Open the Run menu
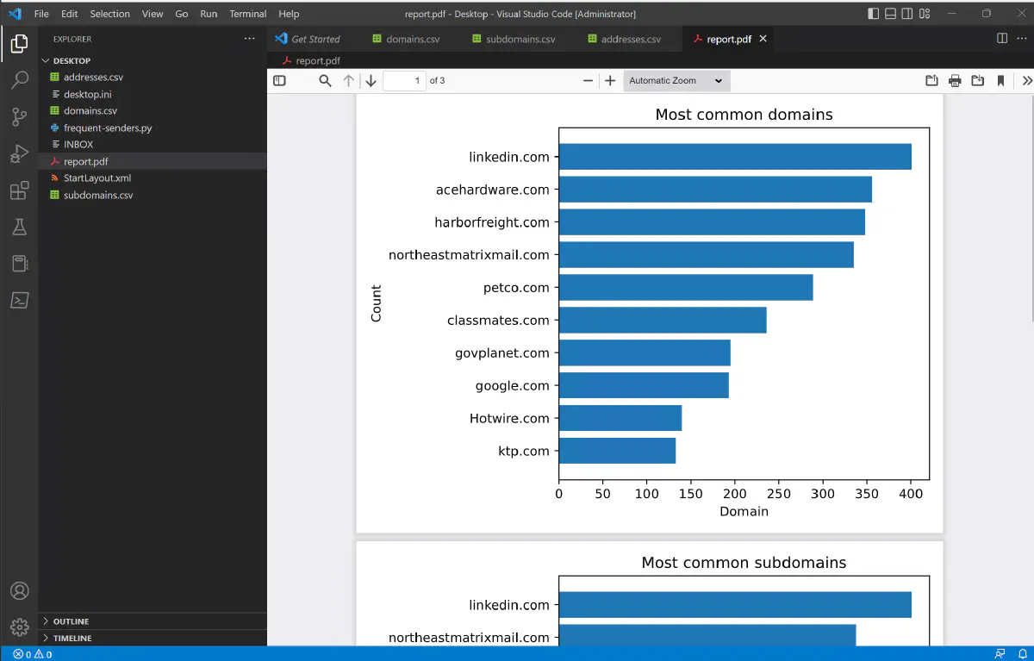The image size is (1034, 661). [x=209, y=14]
